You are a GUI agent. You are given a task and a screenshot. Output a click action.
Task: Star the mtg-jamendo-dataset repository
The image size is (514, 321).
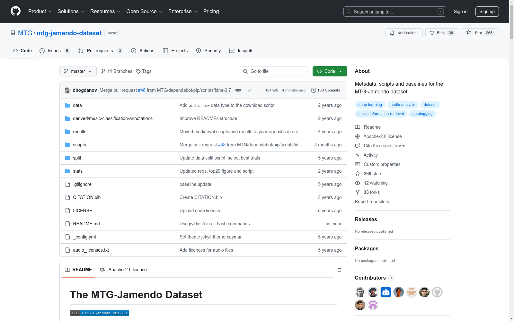480,33
